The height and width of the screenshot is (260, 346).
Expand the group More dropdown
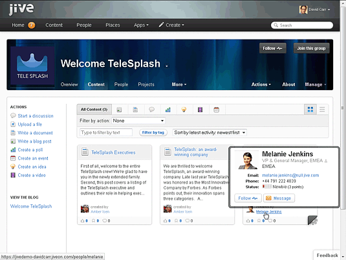pyautogui.click(x=179, y=84)
